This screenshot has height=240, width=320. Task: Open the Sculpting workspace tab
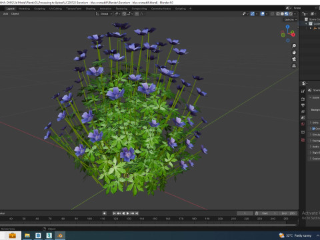click(39, 9)
